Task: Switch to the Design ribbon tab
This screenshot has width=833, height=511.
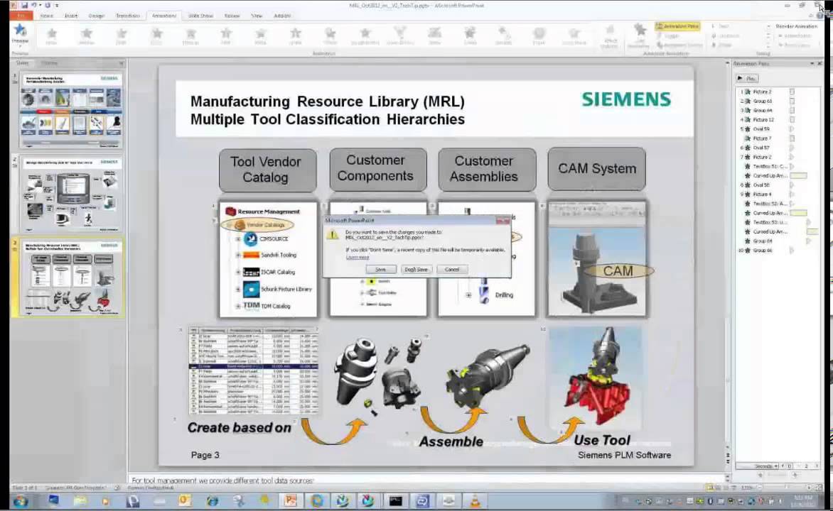Action: [96, 16]
